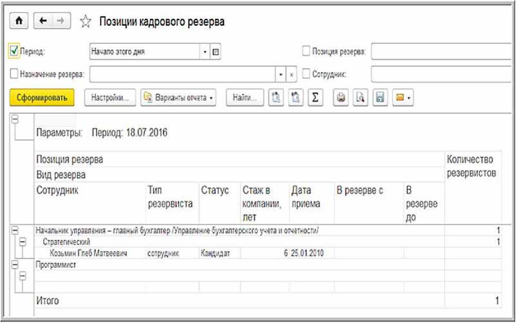Add report to favorites star
Viewport: 517px width, 323px height.
85,22
